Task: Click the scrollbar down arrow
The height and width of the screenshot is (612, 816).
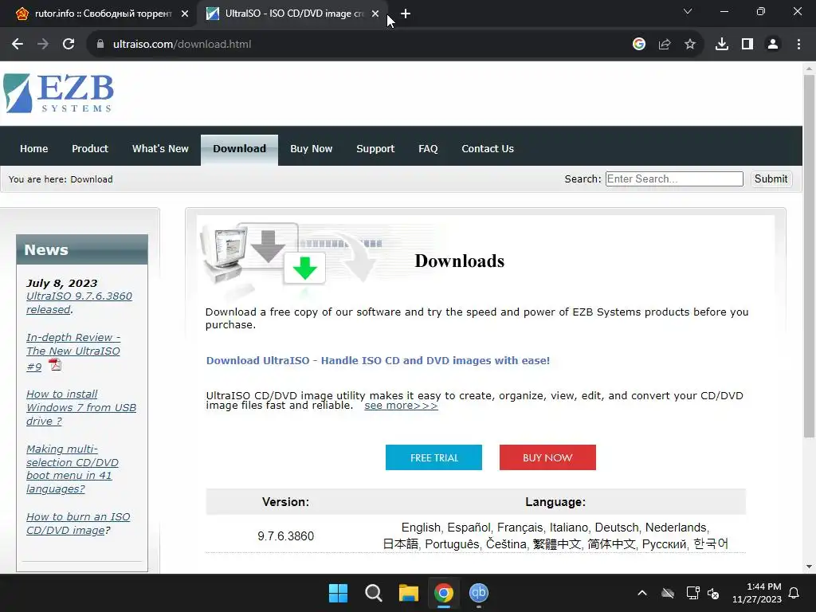Action: point(810,567)
